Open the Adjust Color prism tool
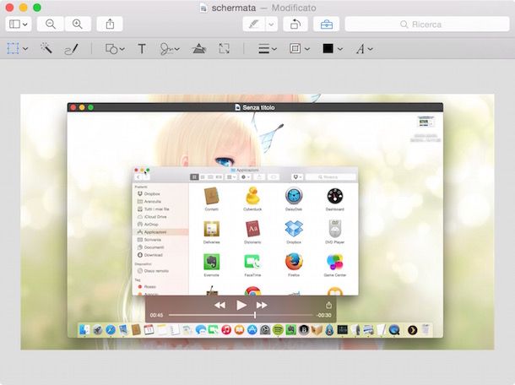 [198, 49]
